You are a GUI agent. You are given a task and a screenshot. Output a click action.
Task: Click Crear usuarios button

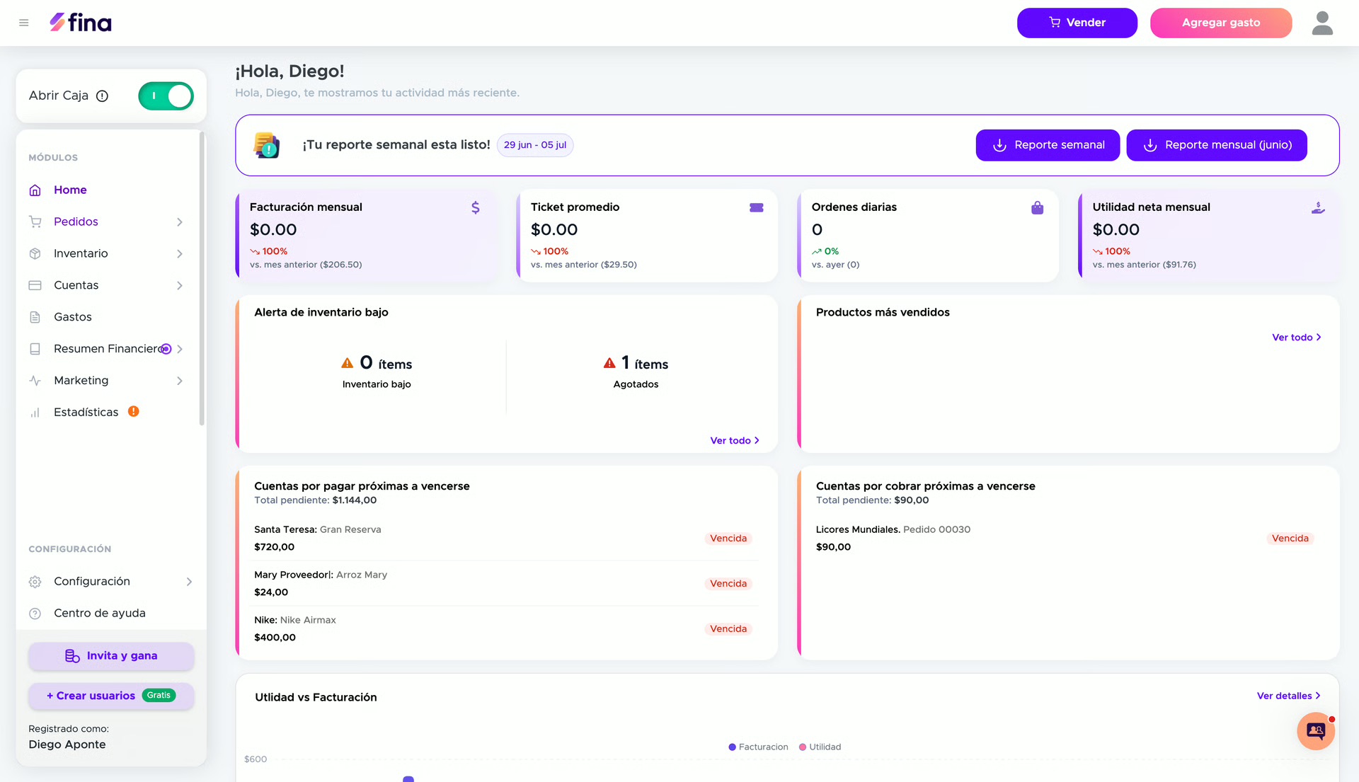point(111,696)
